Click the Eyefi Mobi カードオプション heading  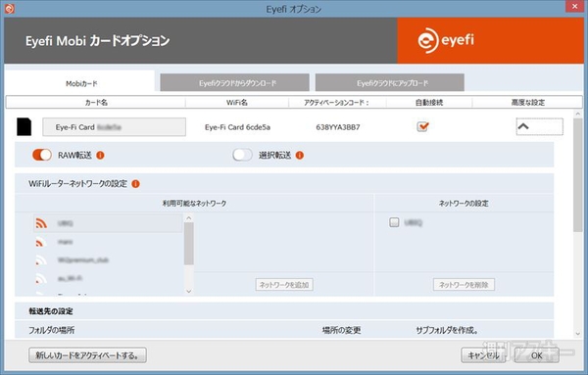[97, 41]
